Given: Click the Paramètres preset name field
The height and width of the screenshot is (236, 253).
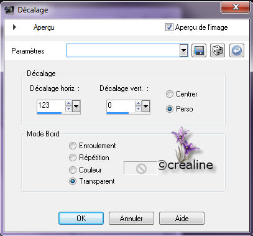Looking at the screenshot, I should tap(123, 50).
